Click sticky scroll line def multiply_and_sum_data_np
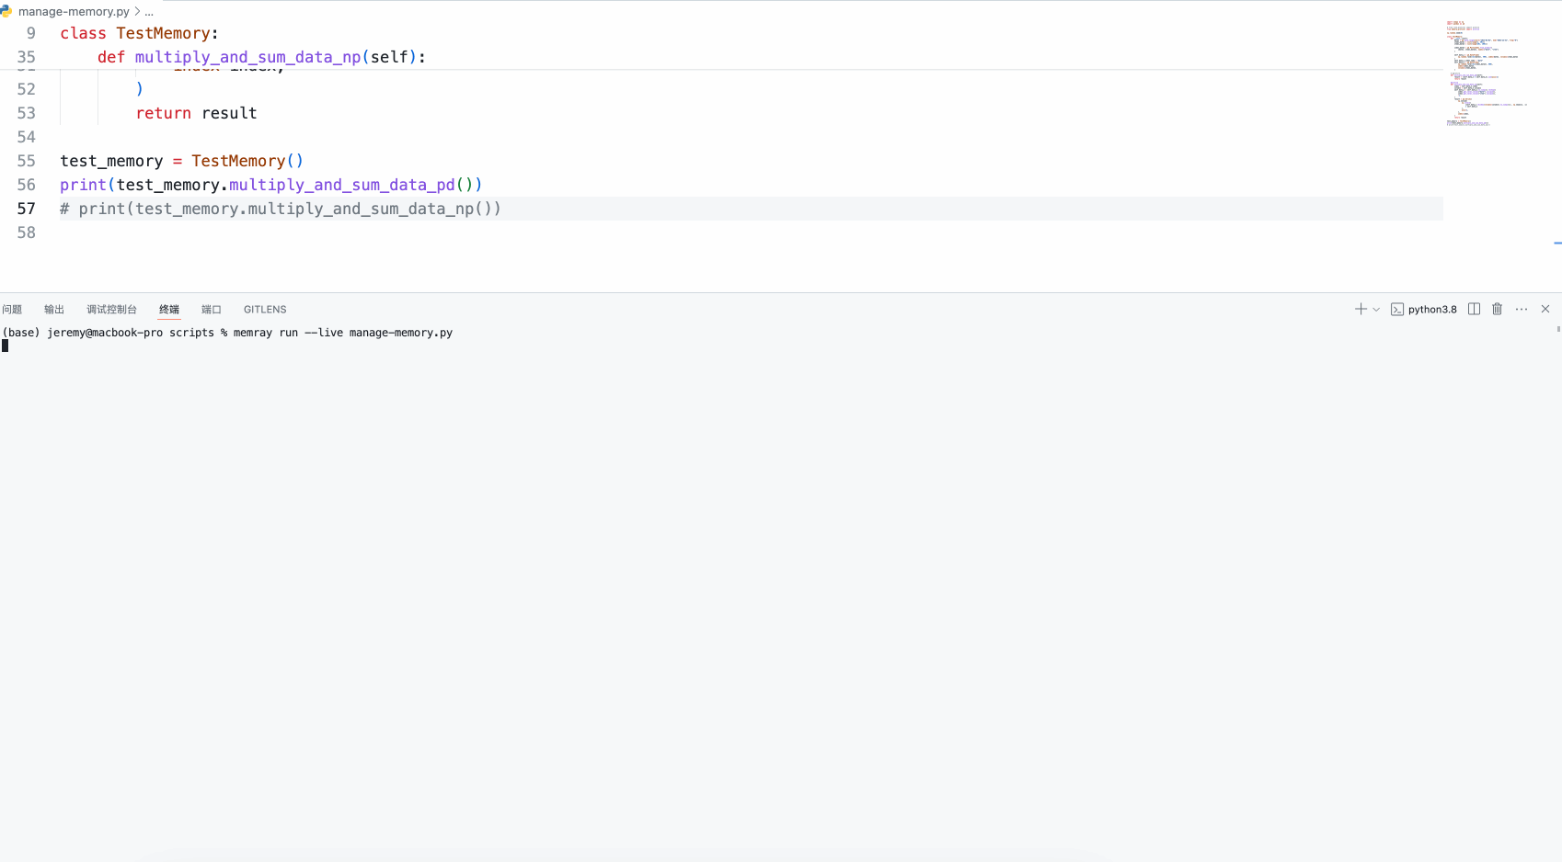 [261, 57]
